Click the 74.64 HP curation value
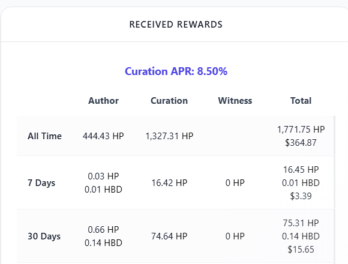The width and height of the screenshot is (348, 264). coord(169,236)
